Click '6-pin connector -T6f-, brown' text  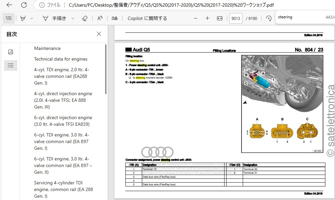click(144, 70)
